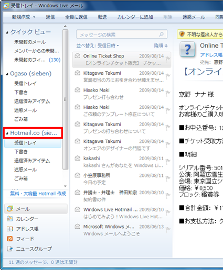The width and height of the screenshot is (223, 270).
Task: Click the 不明な差出人 security warning bar
Action: [x=200, y=34]
